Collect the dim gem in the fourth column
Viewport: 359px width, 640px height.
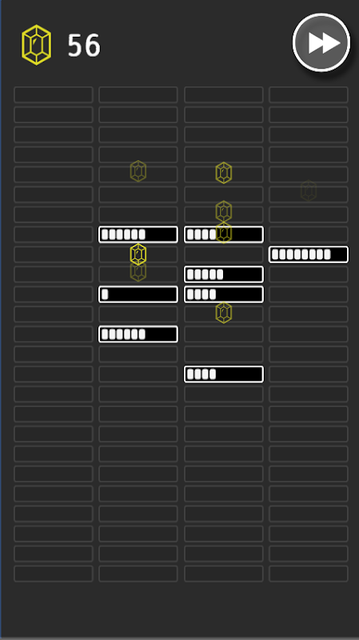pyautogui.click(x=309, y=190)
